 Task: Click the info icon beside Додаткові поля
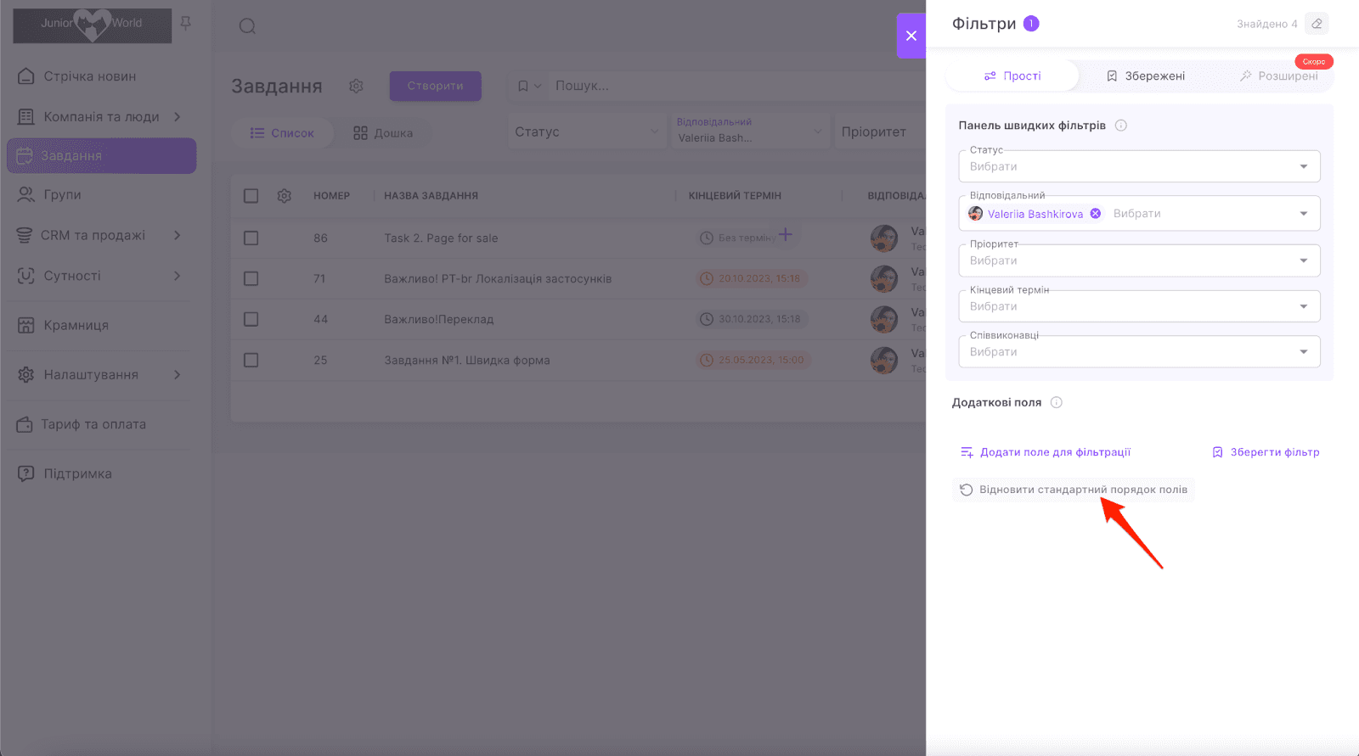click(1057, 402)
